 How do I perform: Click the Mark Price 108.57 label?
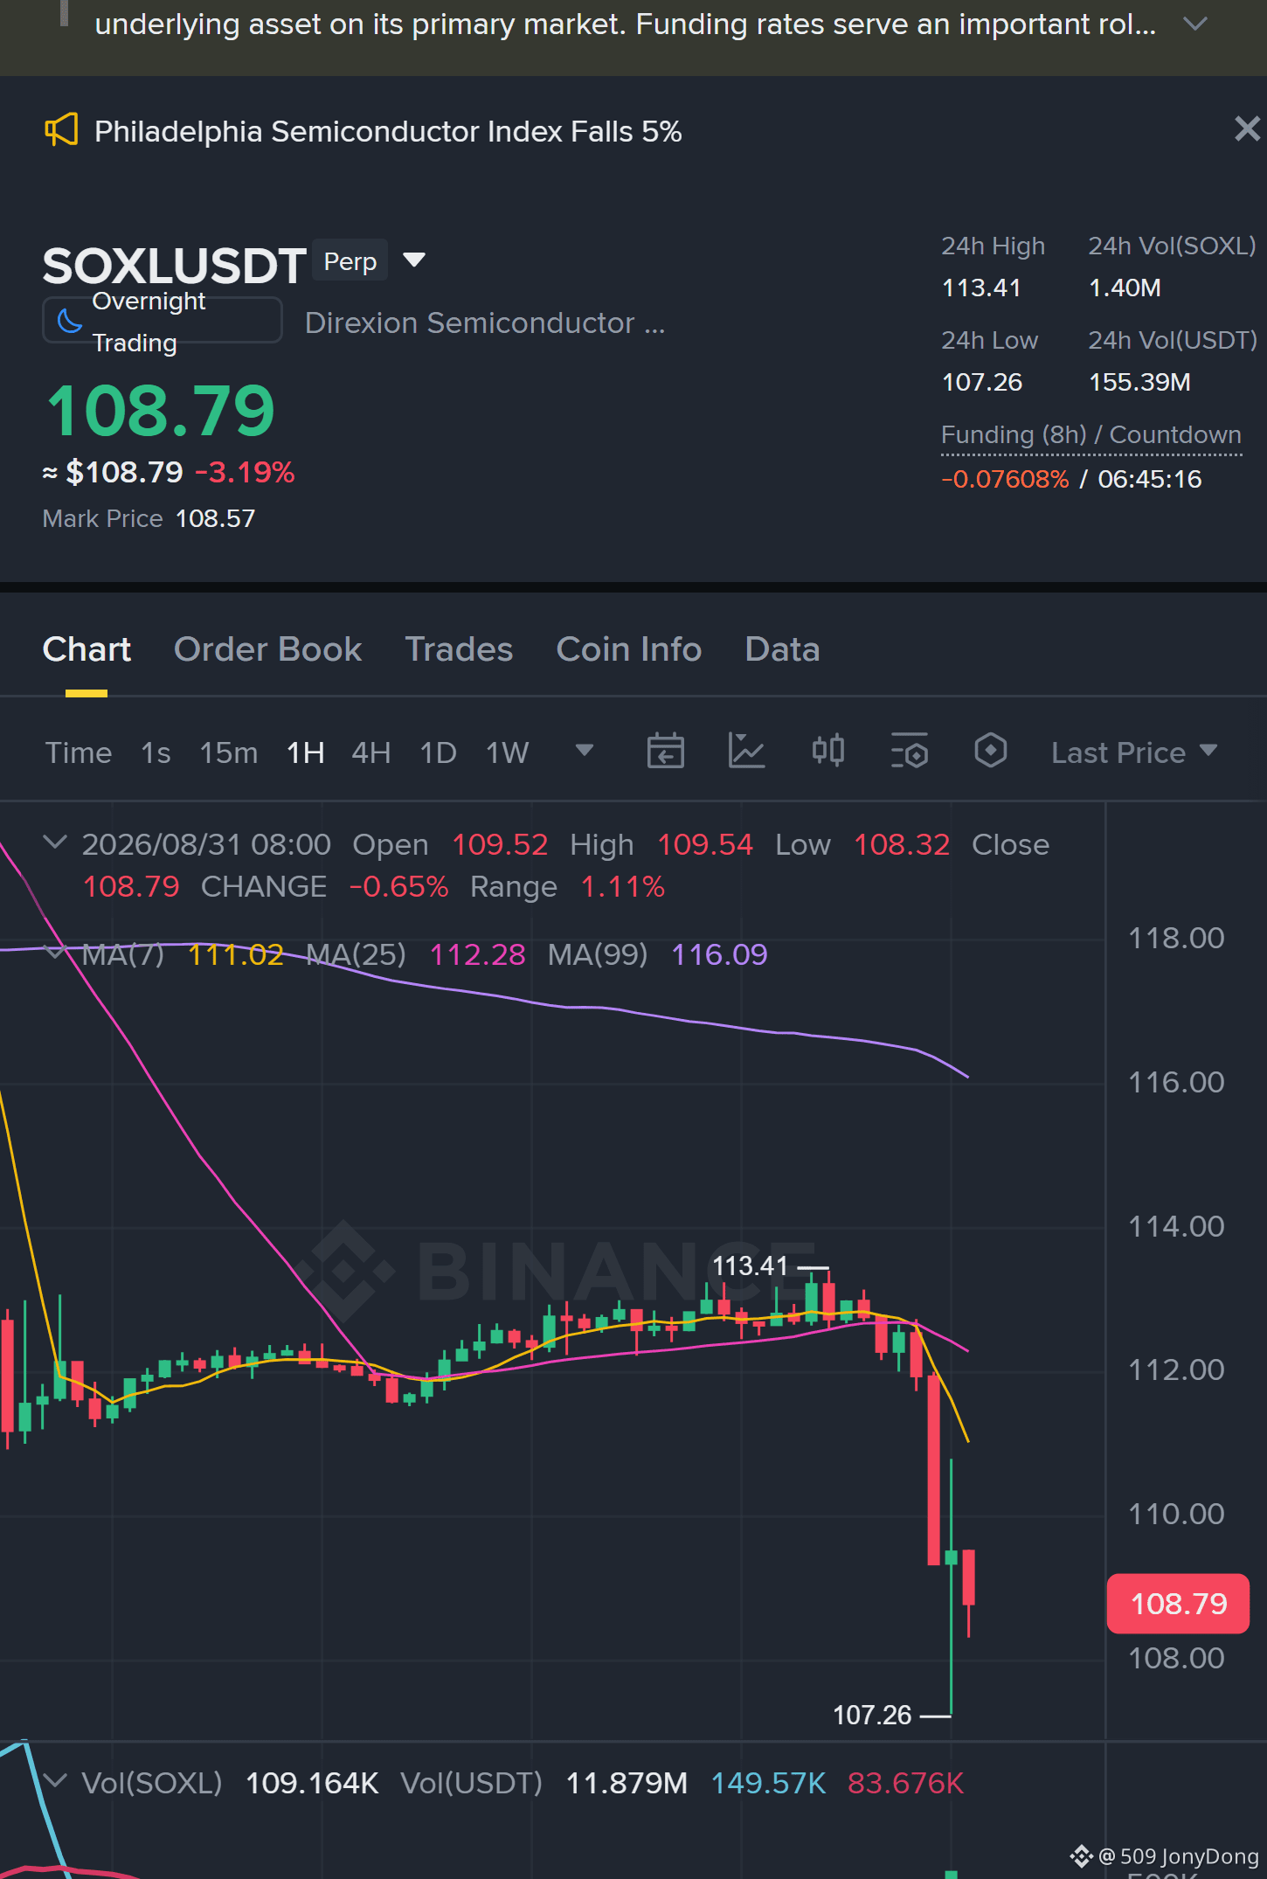click(x=149, y=518)
